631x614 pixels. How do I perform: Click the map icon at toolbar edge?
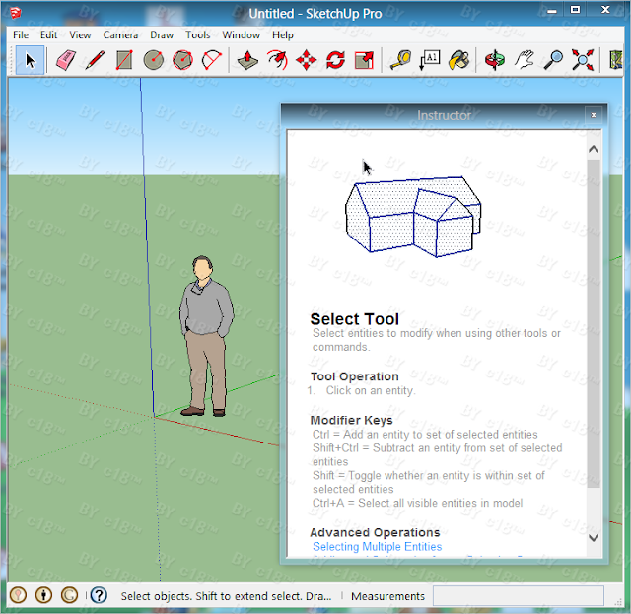click(615, 60)
